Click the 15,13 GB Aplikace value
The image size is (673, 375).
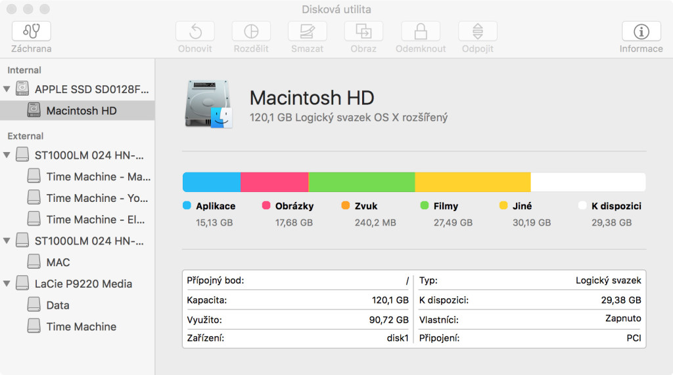(214, 223)
